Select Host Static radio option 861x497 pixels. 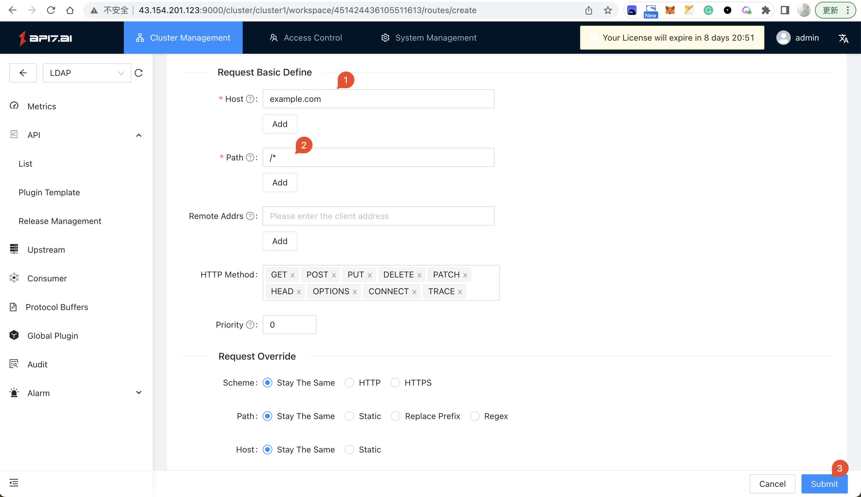(x=349, y=450)
